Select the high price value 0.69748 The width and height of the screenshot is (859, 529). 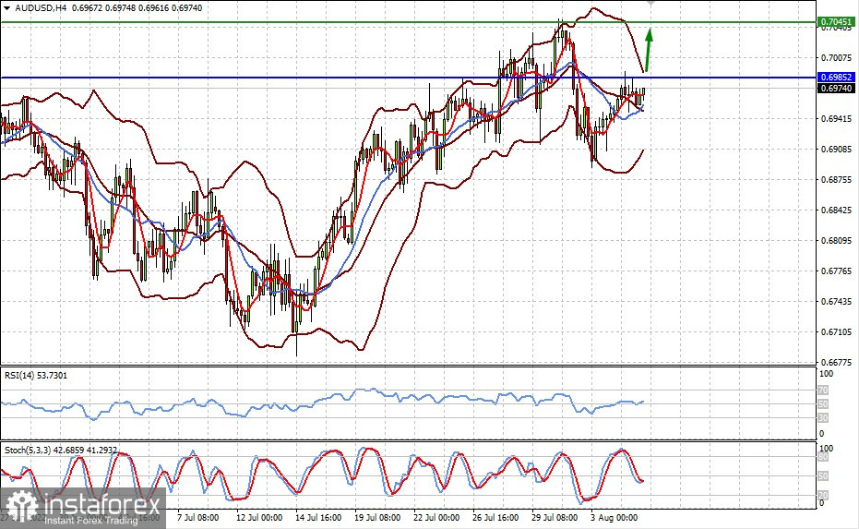point(120,8)
